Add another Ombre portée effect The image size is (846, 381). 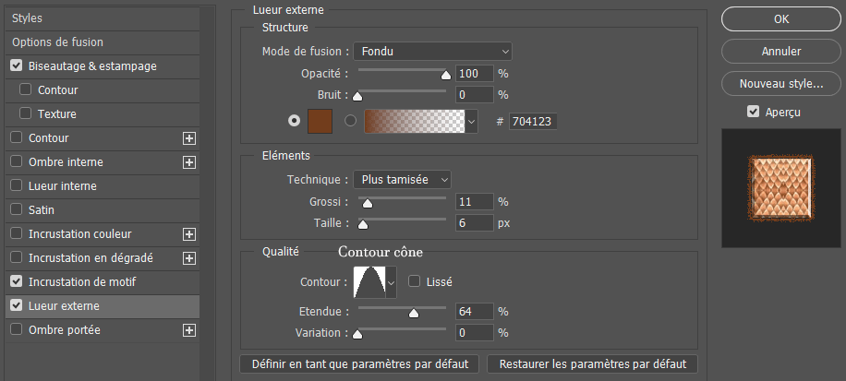[x=189, y=330]
